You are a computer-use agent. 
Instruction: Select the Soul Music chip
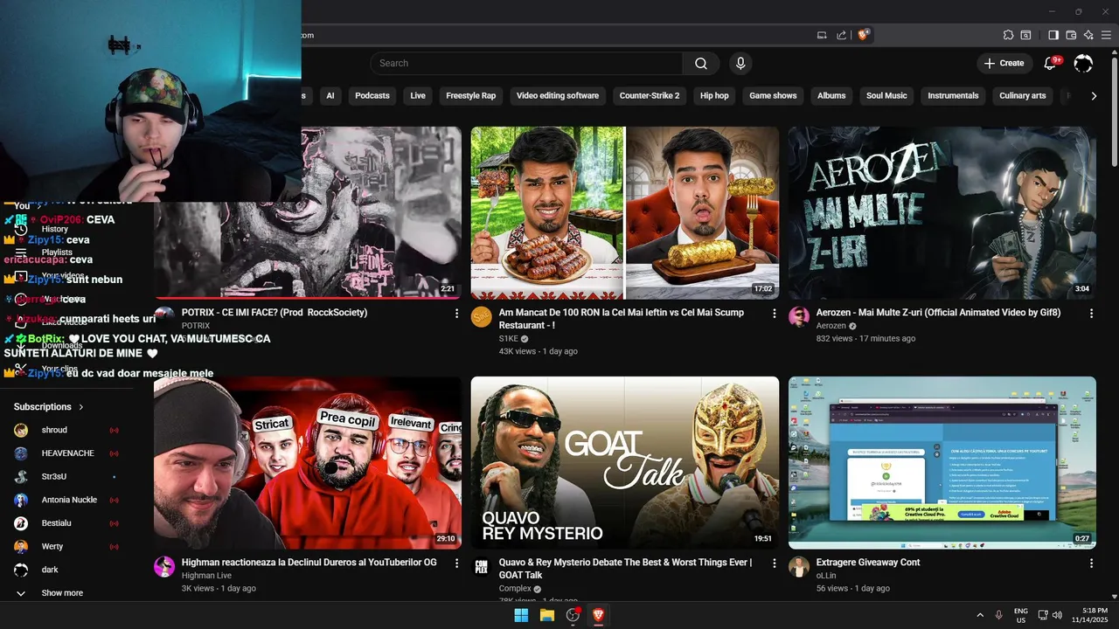coord(886,96)
